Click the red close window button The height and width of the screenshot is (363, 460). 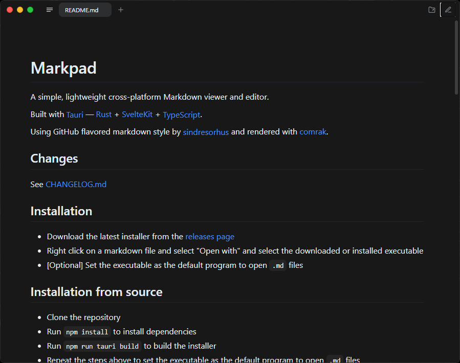(x=10, y=10)
